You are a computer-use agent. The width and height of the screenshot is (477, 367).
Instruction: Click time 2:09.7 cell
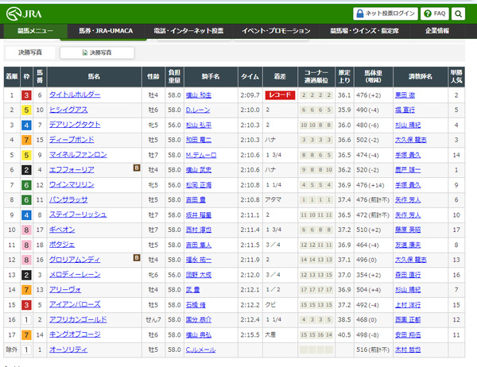250,95
